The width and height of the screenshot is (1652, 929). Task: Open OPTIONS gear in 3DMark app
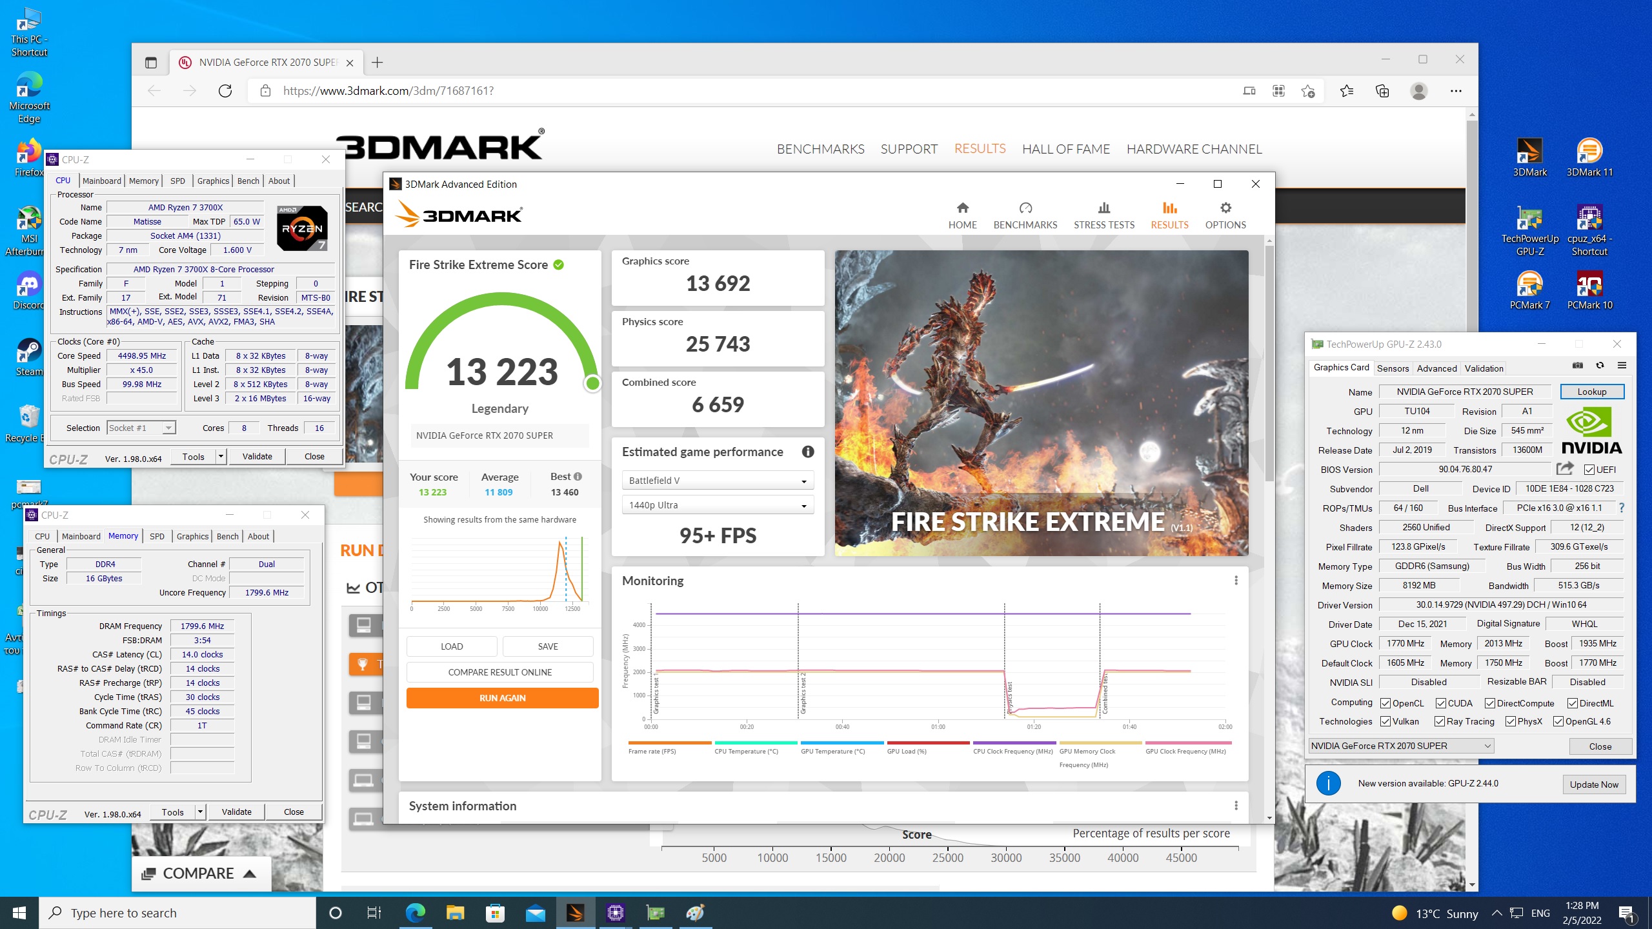(x=1225, y=215)
